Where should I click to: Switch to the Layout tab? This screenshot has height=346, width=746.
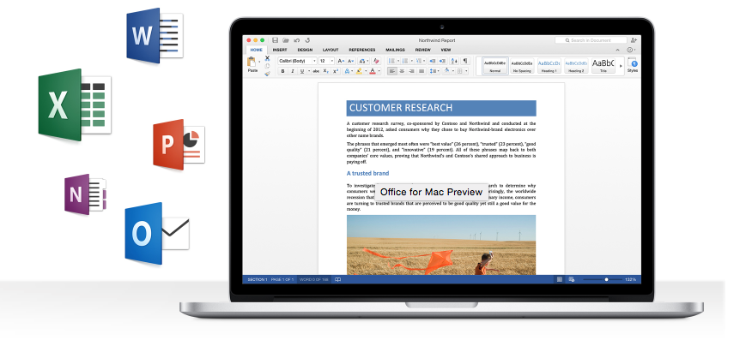[331, 50]
